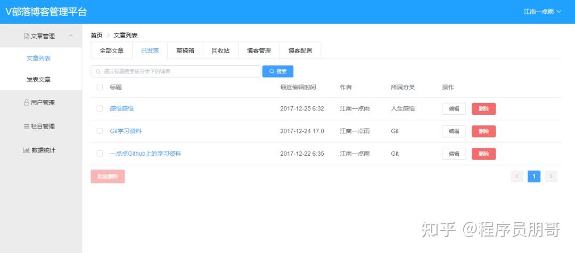Viewport: 575px width, 253px height.
Task: Click the 作者 column header
Action: pyautogui.click(x=346, y=87)
